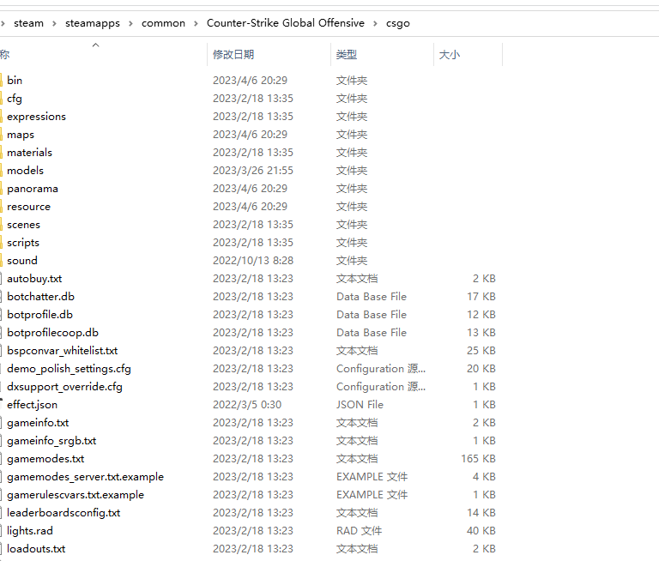Select the expressions folder
The width and height of the screenshot is (659, 561).
click(37, 117)
